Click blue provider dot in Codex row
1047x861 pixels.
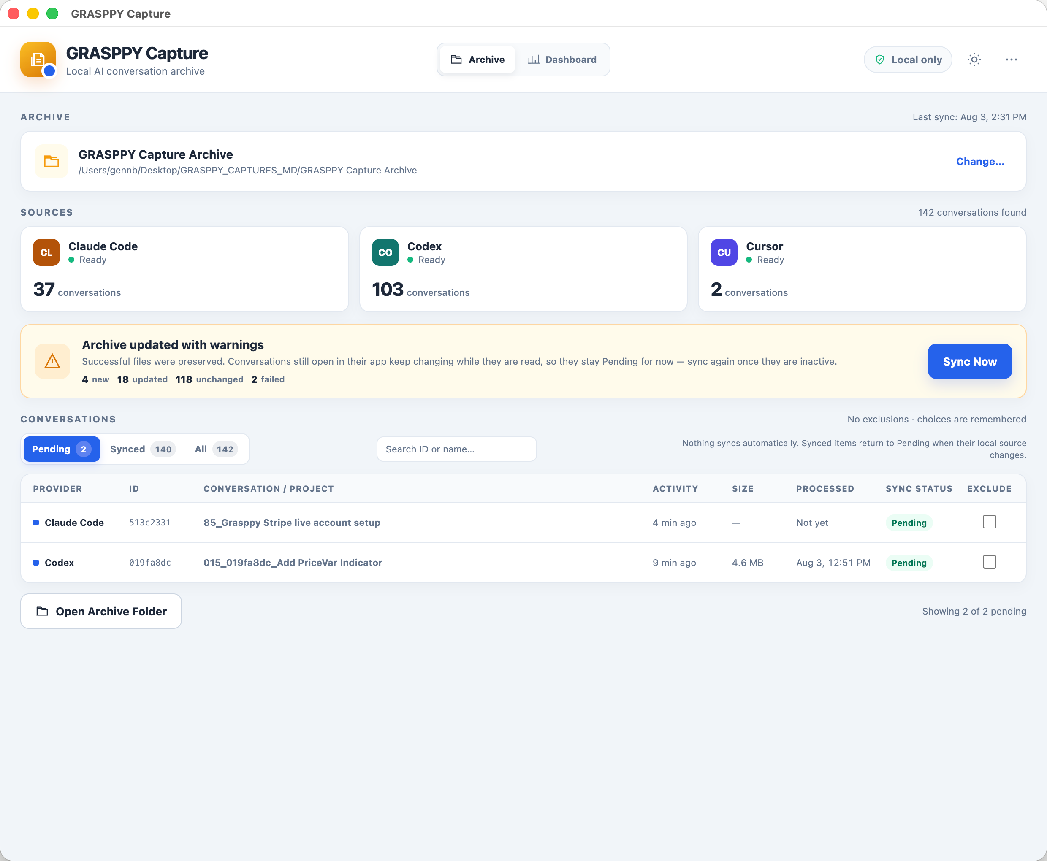(x=36, y=563)
